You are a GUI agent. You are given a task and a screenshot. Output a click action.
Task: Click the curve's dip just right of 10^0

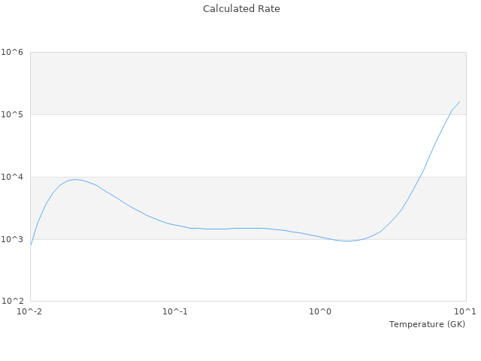pos(346,241)
